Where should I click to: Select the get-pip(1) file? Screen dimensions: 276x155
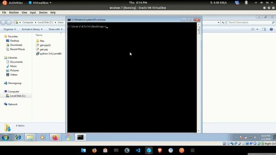[45, 45]
